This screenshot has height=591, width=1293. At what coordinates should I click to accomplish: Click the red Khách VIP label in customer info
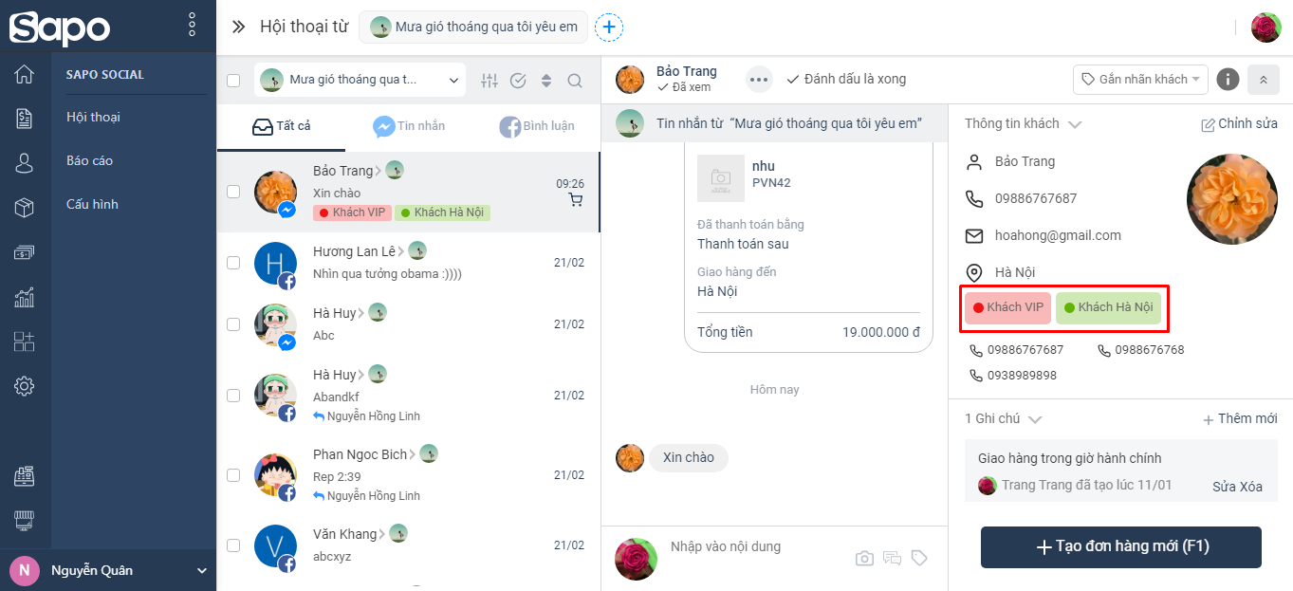click(x=1008, y=307)
